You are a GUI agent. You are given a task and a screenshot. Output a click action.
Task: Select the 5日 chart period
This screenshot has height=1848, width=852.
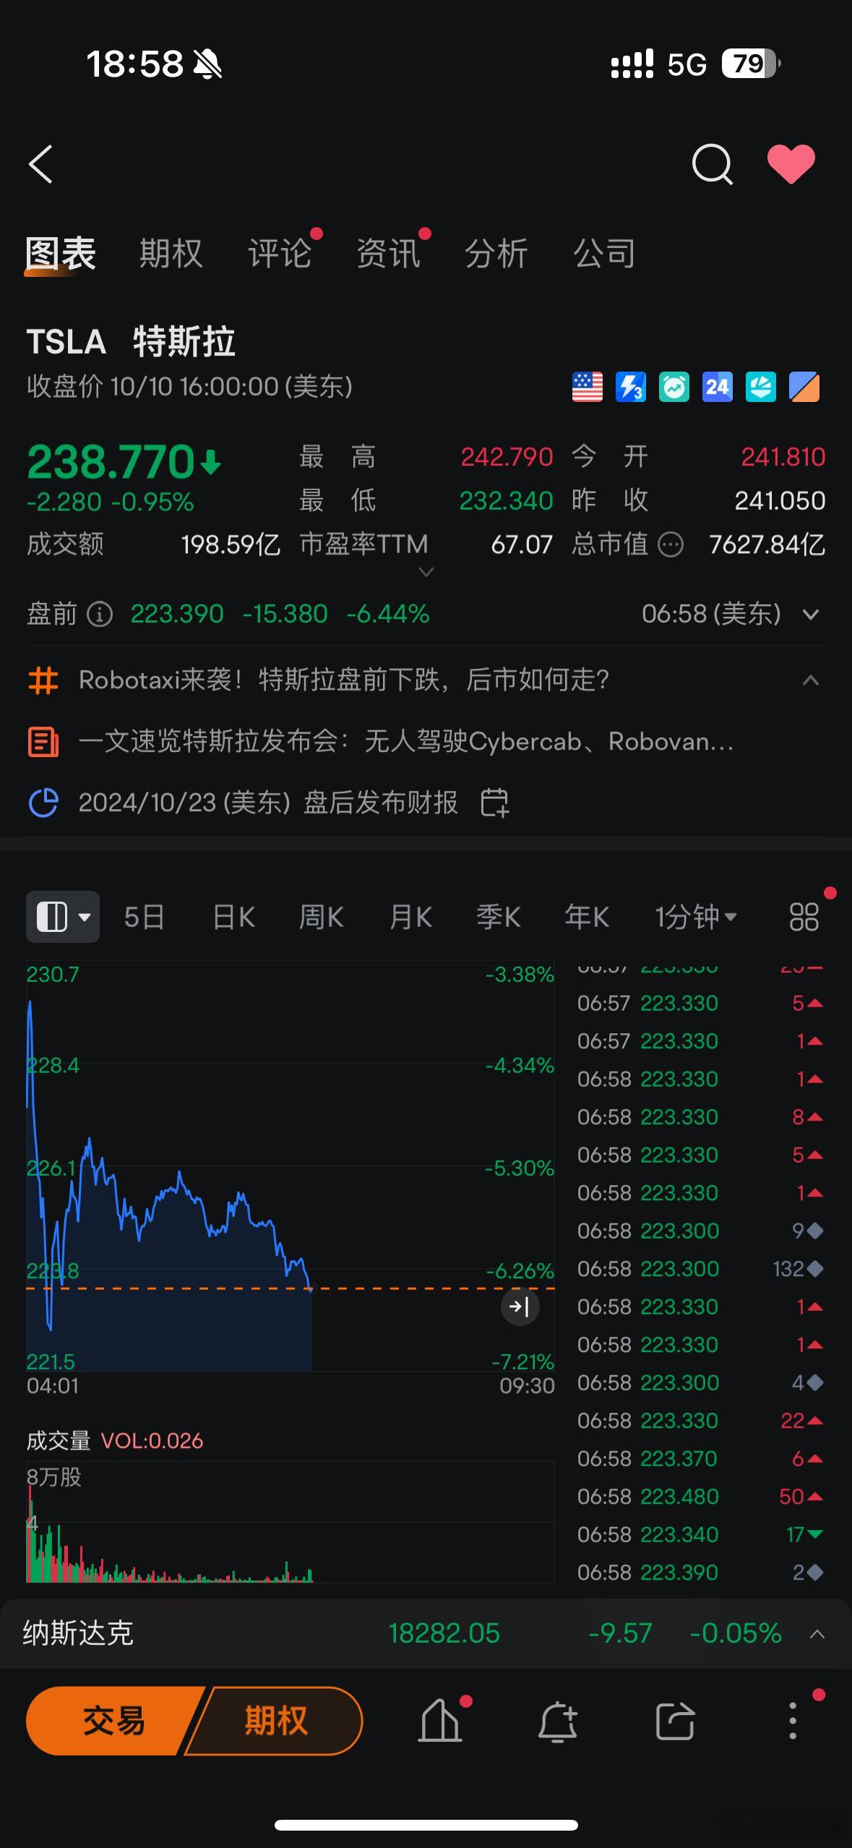point(144,917)
